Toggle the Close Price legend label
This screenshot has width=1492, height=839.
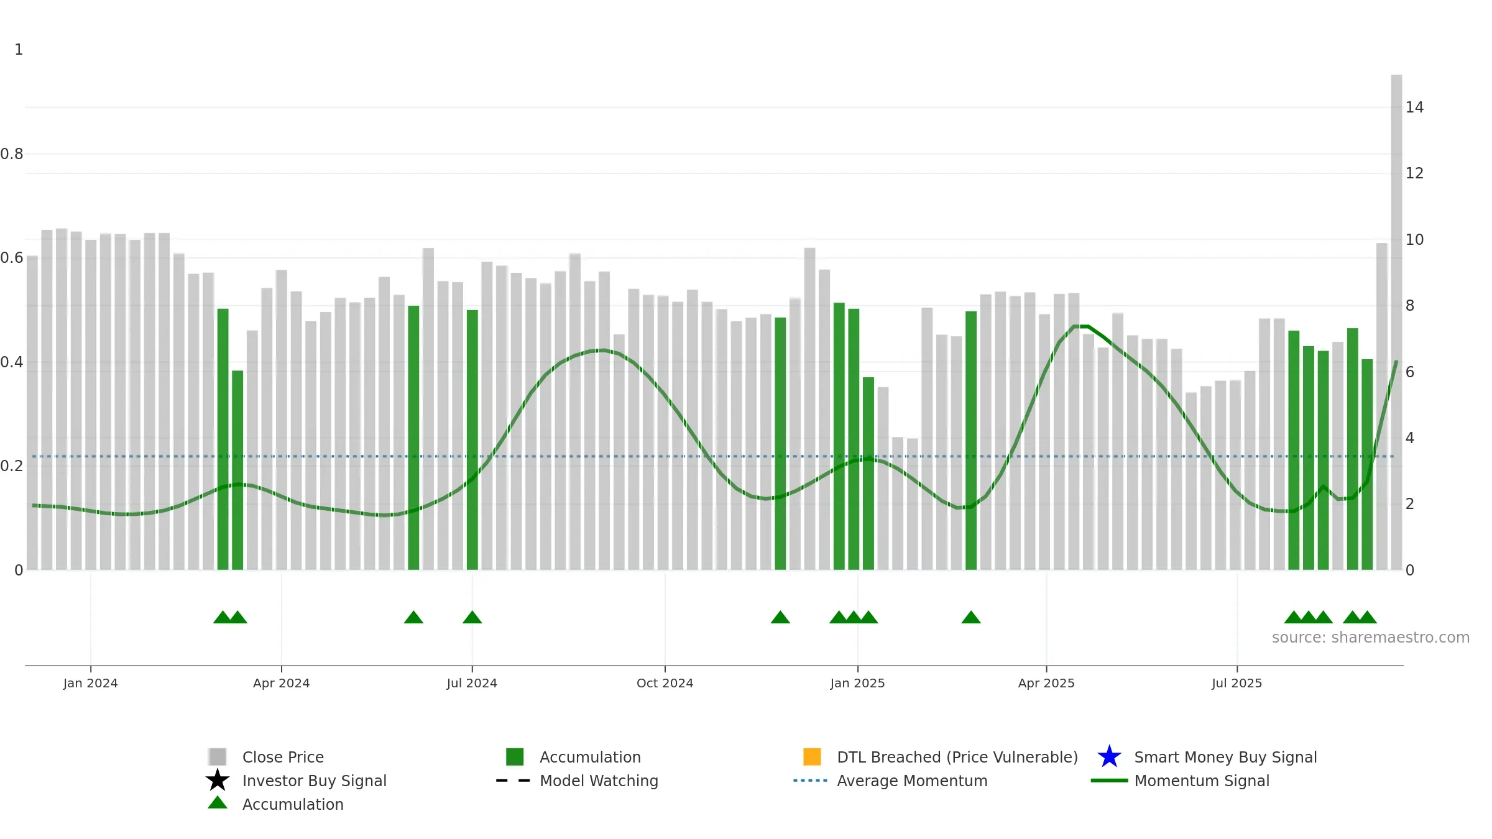[283, 757]
